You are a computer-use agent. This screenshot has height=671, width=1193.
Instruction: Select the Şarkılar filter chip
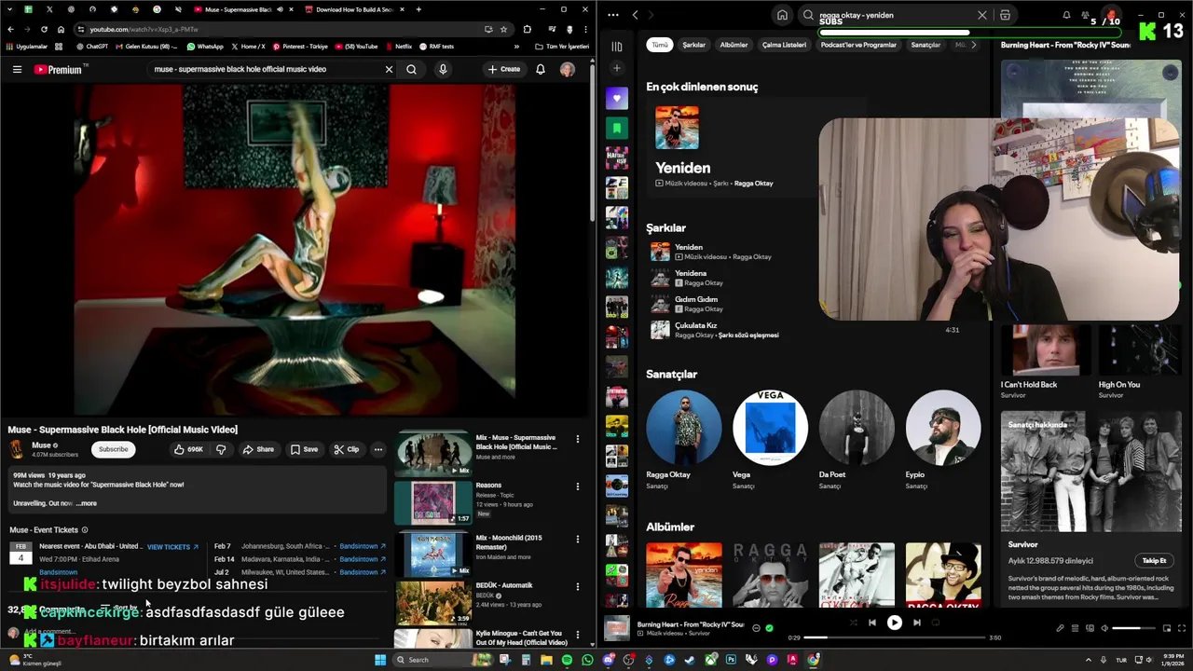pyautogui.click(x=693, y=45)
